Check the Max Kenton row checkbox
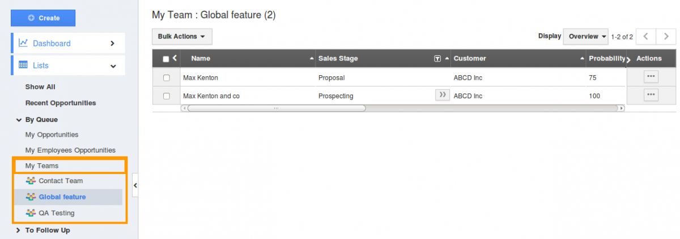The width and height of the screenshot is (680, 239). coord(166,77)
